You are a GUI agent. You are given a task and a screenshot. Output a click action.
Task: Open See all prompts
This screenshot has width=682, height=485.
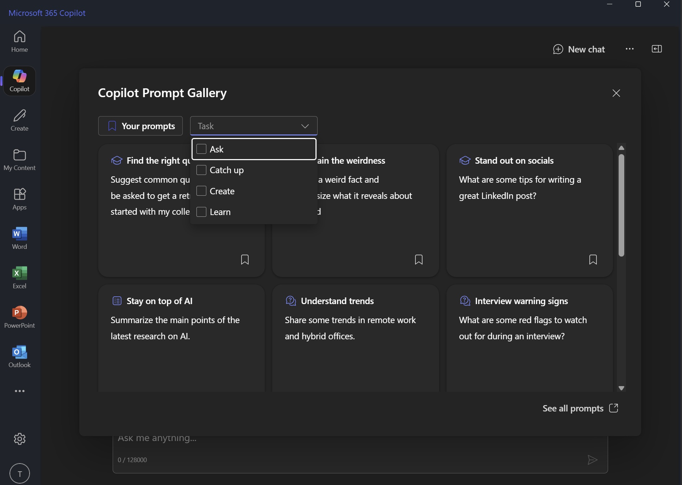[573, 408]
